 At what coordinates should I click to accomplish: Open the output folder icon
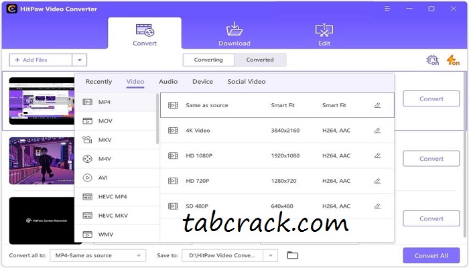(293, 255)
